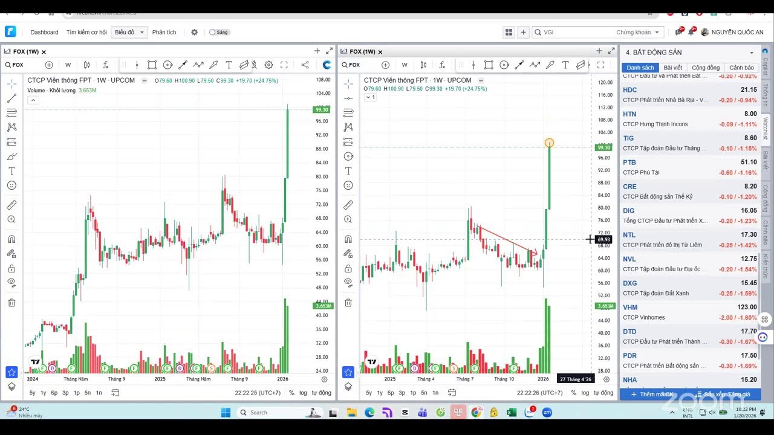Image resolution: width=774 pixels, height=435 pixels.
Task: Expand the indicator legend in right chart
Action: tap(370, 97)
